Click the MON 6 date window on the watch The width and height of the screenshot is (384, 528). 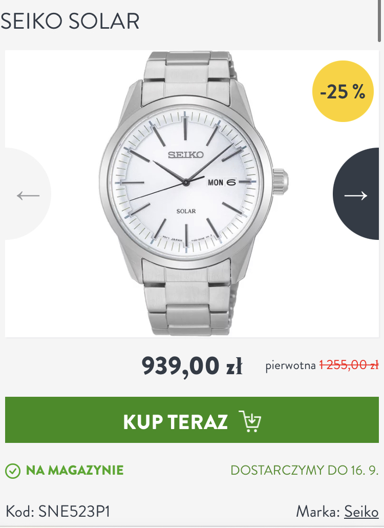tap(222, 182)
